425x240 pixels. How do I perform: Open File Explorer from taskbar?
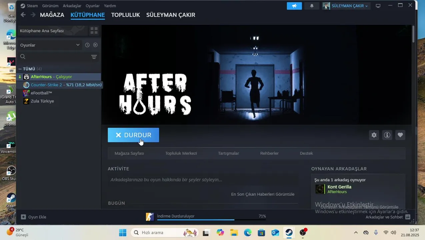(234, 232)
